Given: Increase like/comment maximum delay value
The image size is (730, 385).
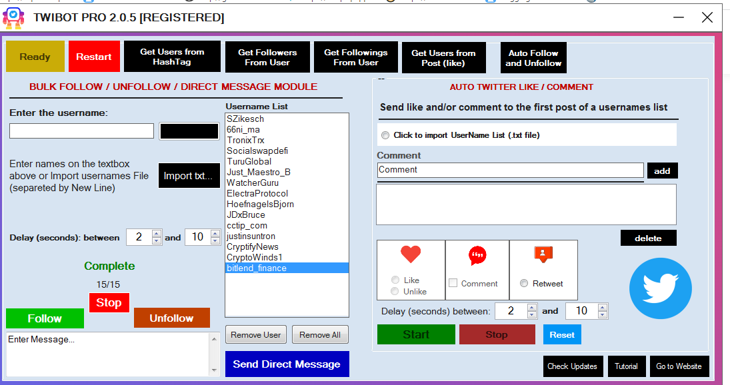Looking at the screenshot, I should pyautogui.click(x=603, y=307).
